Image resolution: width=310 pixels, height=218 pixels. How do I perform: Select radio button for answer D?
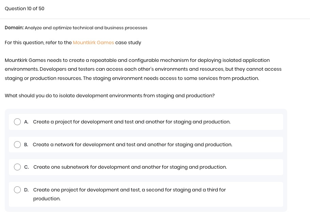click(x=17, y=190)
